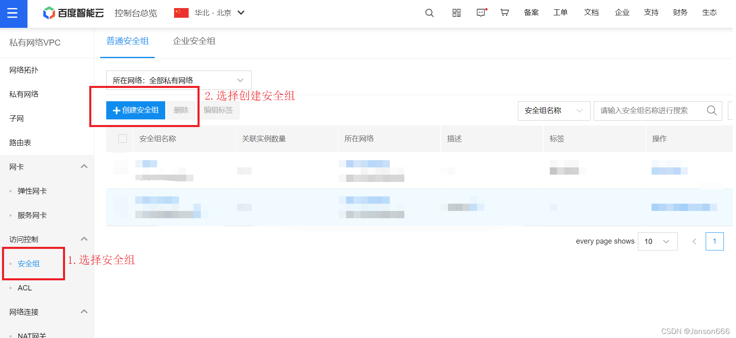Click the Baidu AI Cloud logo
Image resolution: width=736 pixels, height=338 pixels.
[x=73, y=13]
